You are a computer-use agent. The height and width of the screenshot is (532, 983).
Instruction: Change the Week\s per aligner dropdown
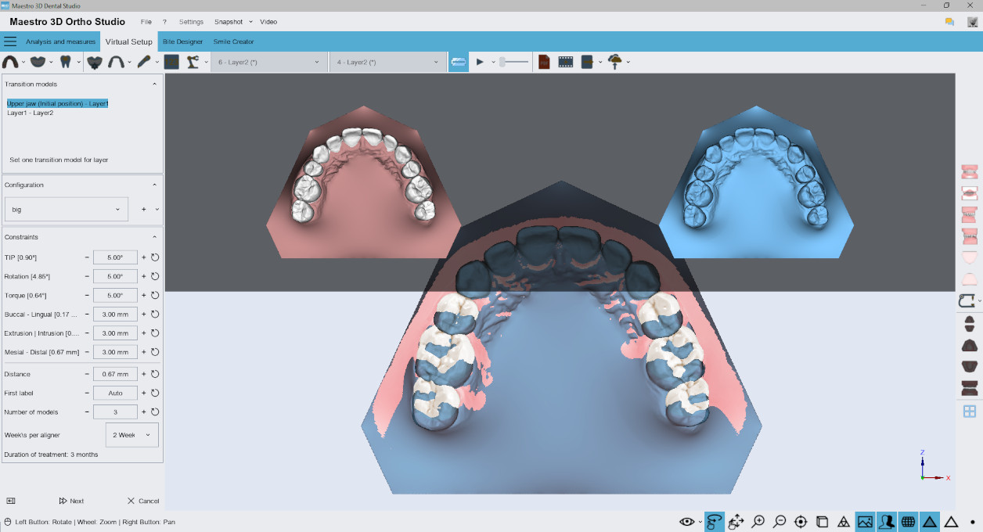pos(131,434)
